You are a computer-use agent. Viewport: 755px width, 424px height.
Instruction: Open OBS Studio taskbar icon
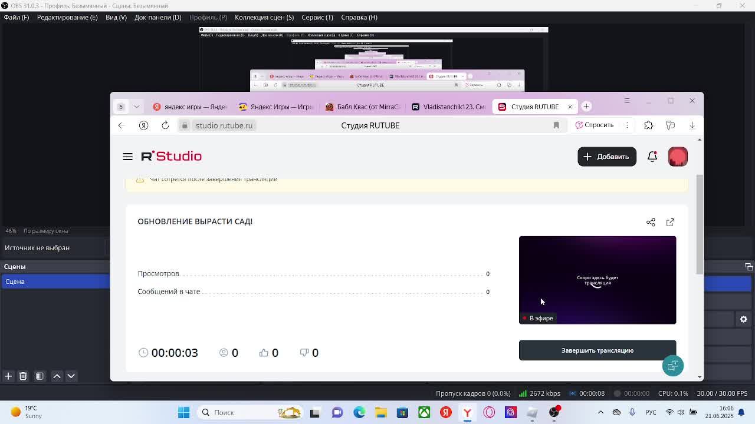(x=554, y=412)
